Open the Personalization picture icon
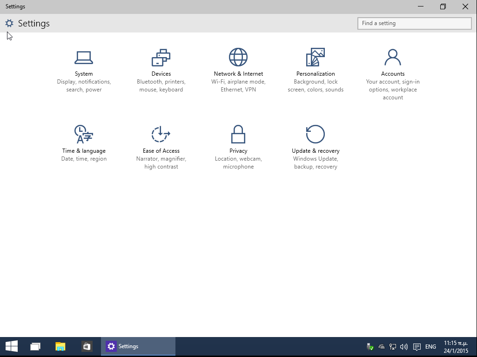The width and height of the screenshot is (477, 357). pyautogui.click(x=316, y=57)
